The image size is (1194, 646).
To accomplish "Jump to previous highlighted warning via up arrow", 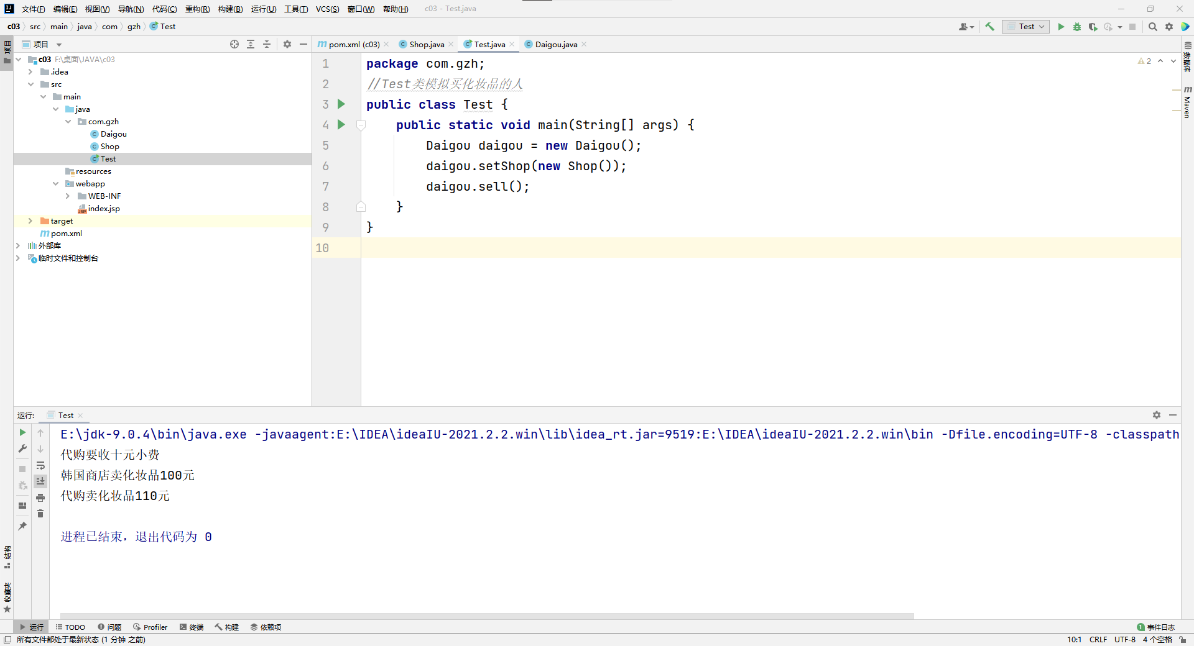I will [x=1160, y=61].
